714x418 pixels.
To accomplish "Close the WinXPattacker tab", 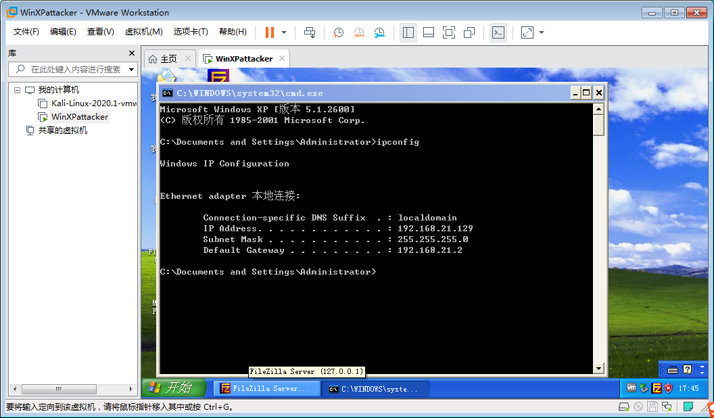I will point(282,58).
